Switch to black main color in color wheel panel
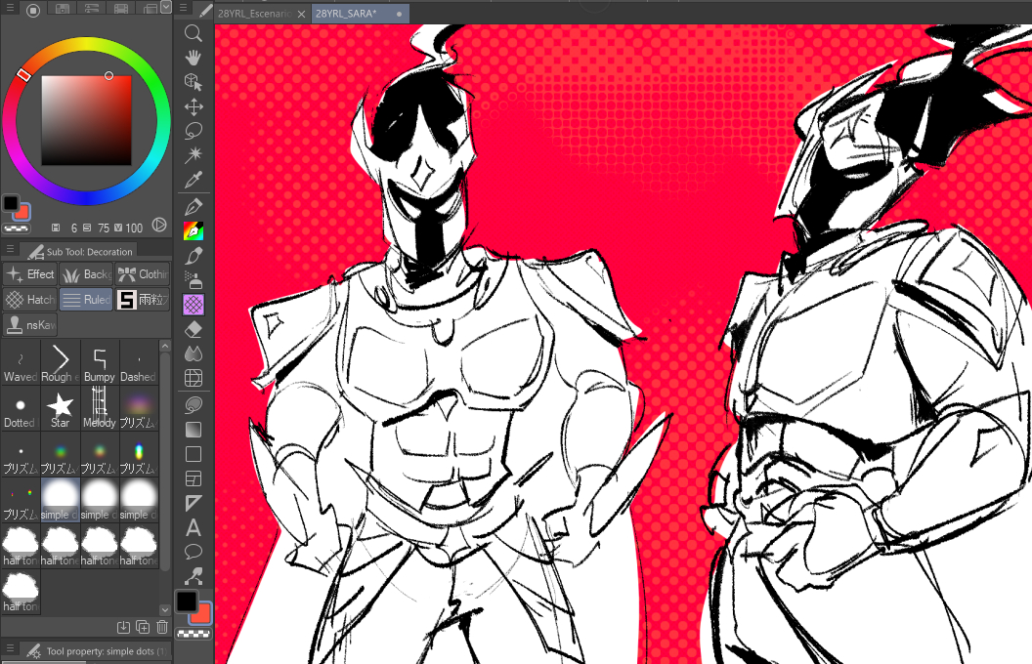This screenshot has height=664, width=1032. point(10,203)
